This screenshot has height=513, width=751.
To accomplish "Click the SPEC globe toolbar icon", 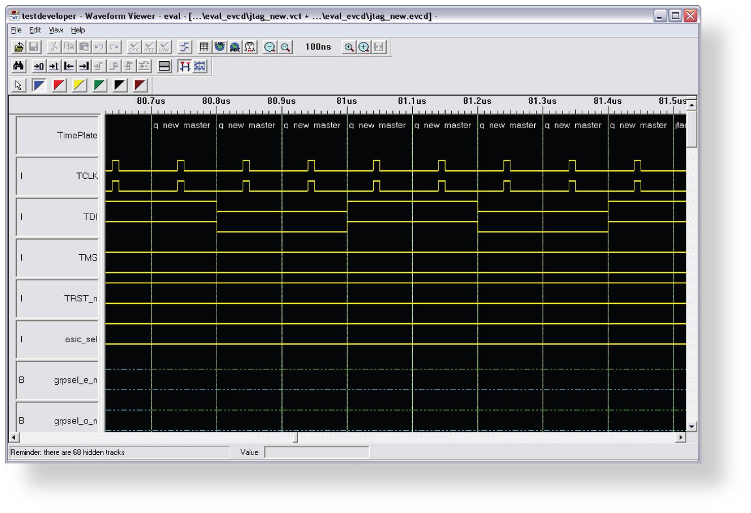I will pyautogui.click(x=219, y=47).
